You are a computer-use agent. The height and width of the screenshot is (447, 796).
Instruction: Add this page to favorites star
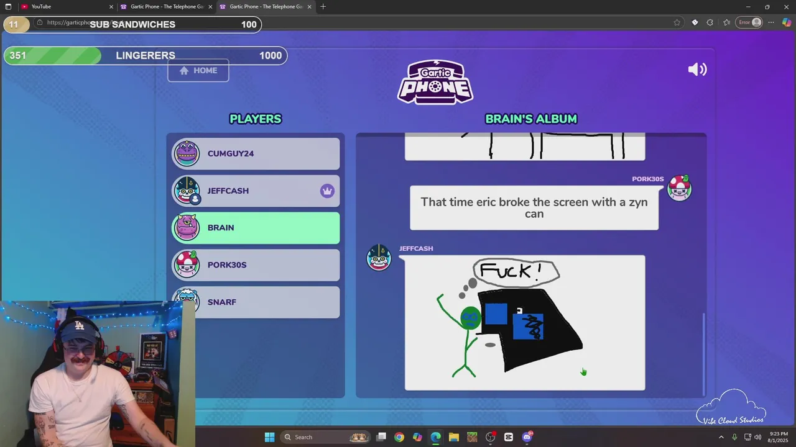point(677,23)
